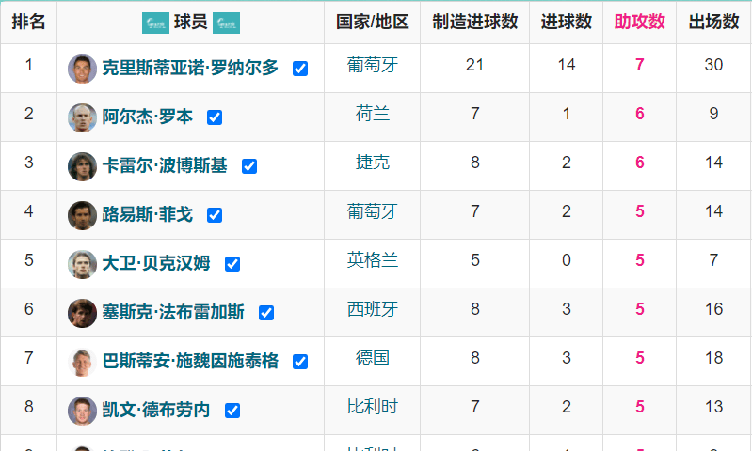The width and height of the screenshot is (752, 451).
Task: Visit the 巴斯蒂安·施魏因施泰格 player link
Action: tap(190, 361)
